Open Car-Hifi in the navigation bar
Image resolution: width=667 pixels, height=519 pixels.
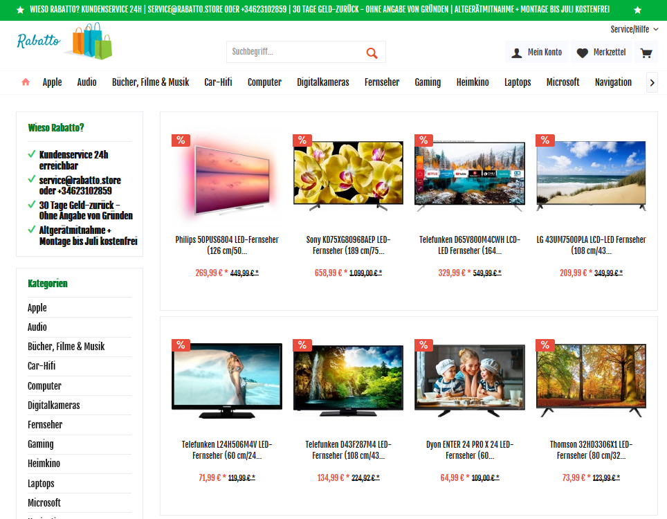click(x=218, y=82)
